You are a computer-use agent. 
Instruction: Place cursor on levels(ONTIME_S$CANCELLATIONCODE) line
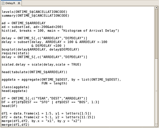(34, 12)
